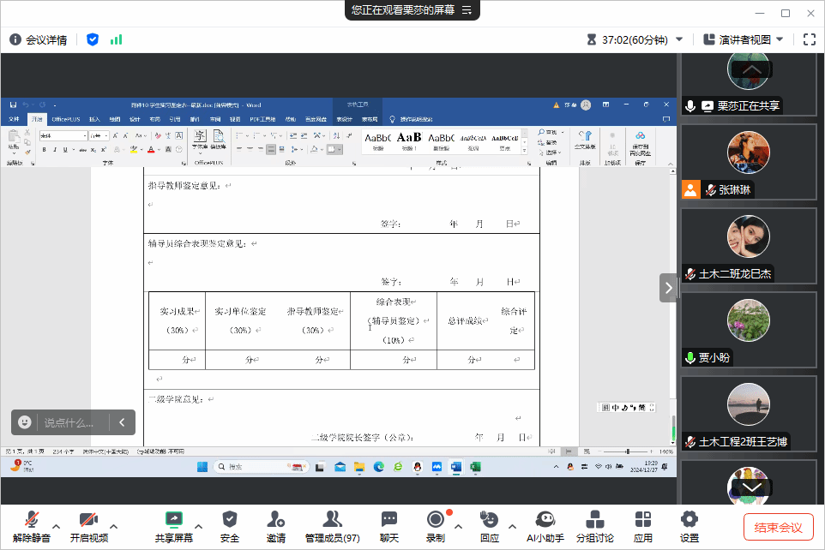
Task: Collapse the participant video sidebar arrow
Action: point(668,288)
